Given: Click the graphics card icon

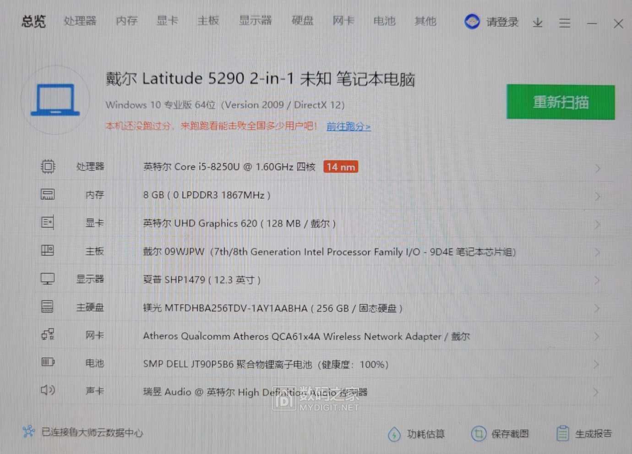Looking at the screenshot, I should (48, 223).
